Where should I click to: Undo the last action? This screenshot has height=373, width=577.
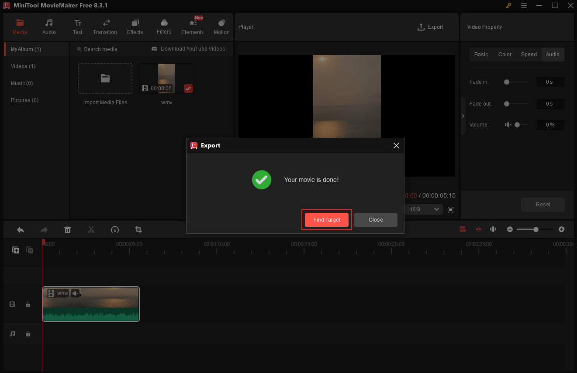coord(20,229)
